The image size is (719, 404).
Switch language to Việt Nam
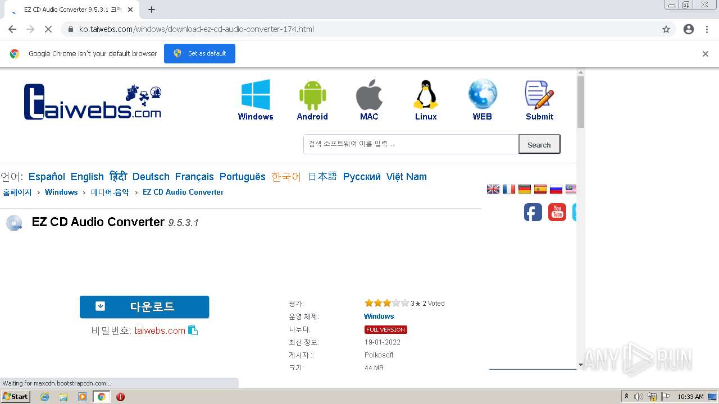pos(407,177)
